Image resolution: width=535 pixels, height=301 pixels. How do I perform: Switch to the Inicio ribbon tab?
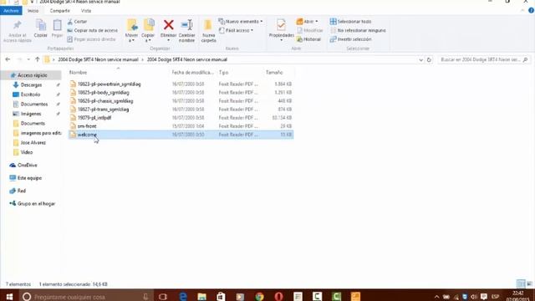[33, 11]
